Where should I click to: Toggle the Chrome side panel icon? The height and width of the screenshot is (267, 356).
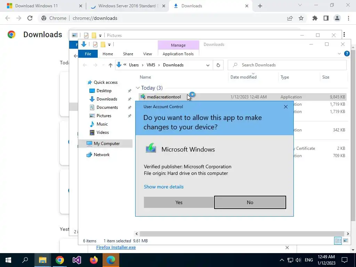pyautogui.click(x=326, y=18)
